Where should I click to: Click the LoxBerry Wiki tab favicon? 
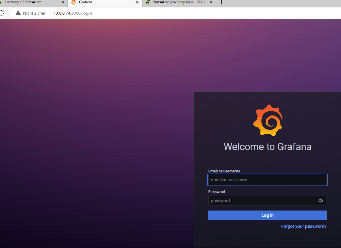coord(148,2)
